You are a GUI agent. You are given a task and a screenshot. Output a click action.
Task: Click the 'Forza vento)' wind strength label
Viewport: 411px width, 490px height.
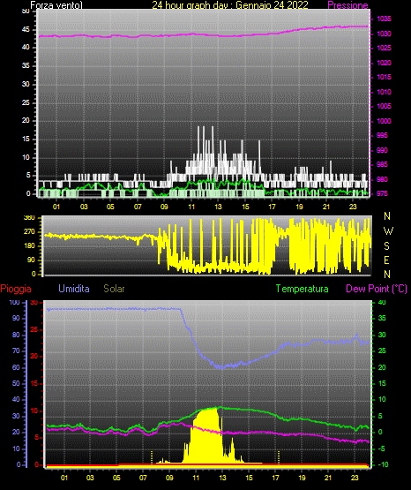coord(56,5)
